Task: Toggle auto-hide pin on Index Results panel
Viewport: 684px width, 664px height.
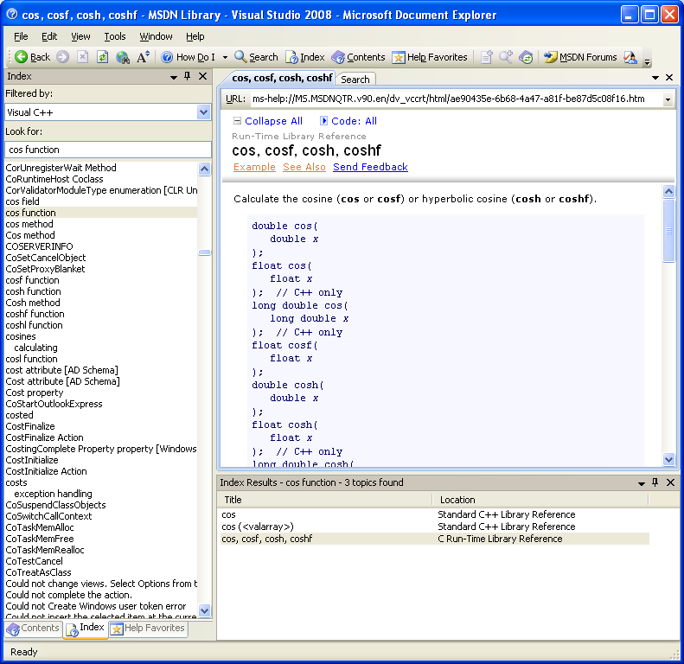Action: [655, 482]
